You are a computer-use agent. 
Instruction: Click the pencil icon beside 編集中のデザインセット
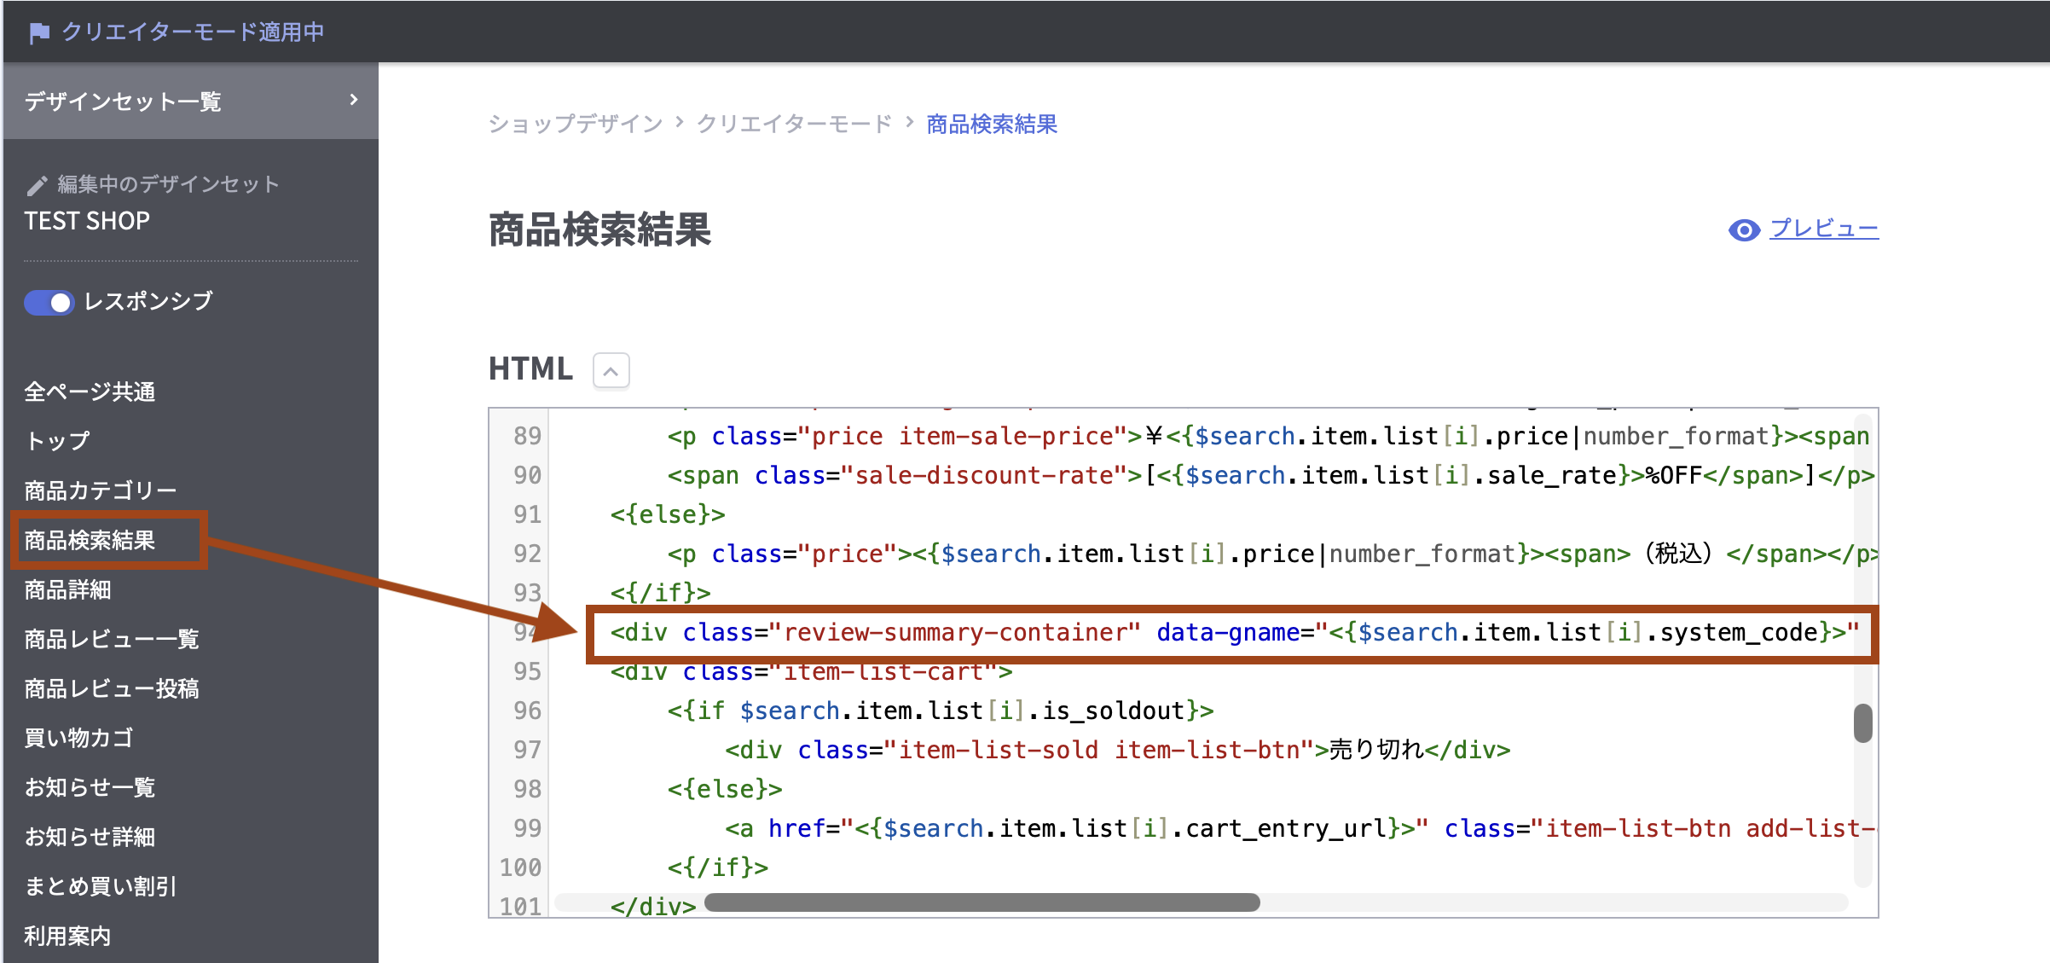37,185
